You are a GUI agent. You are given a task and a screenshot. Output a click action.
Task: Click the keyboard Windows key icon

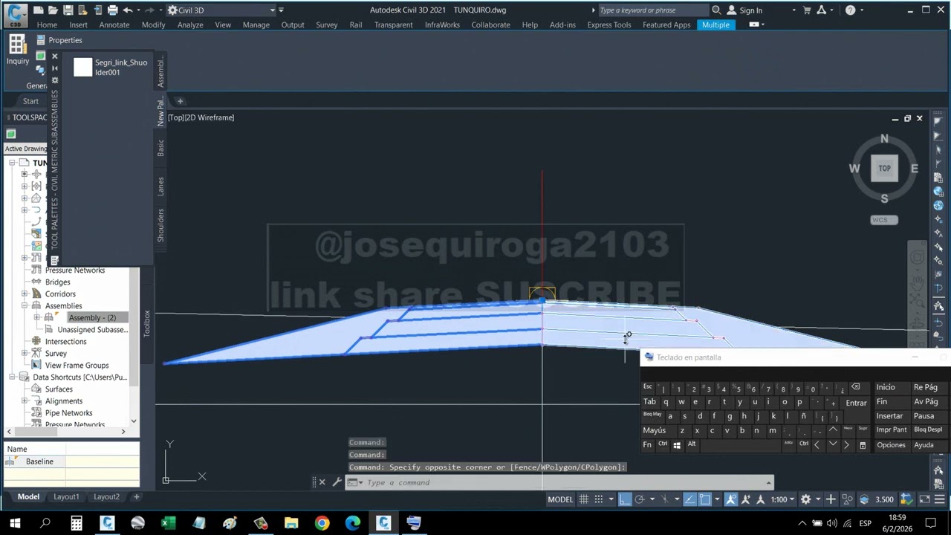[676, 445]
